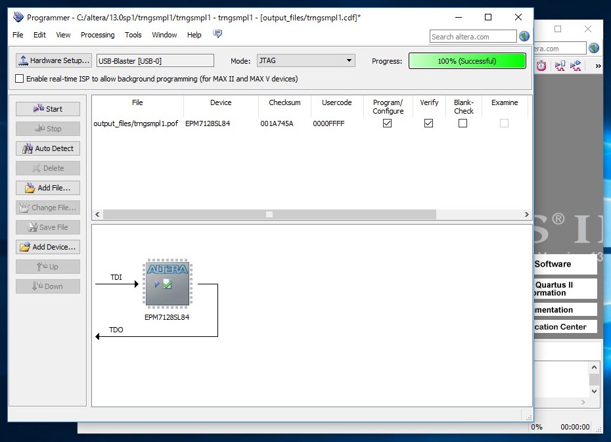Click the Change File button
Screen dimensions: 611x442
48,208
